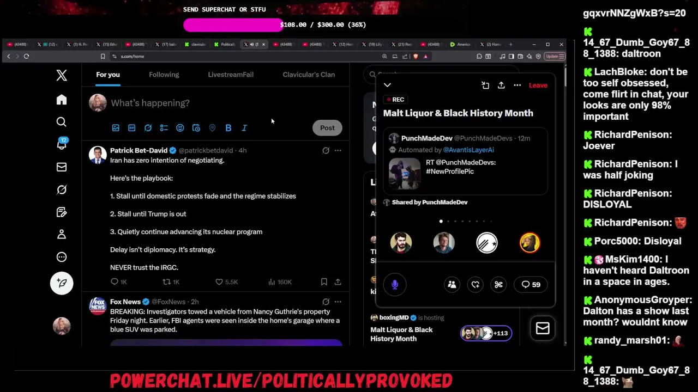Open Messages envelope in sidebar
Viewport: 698px width, 392px height.
[x=62, y=167]
